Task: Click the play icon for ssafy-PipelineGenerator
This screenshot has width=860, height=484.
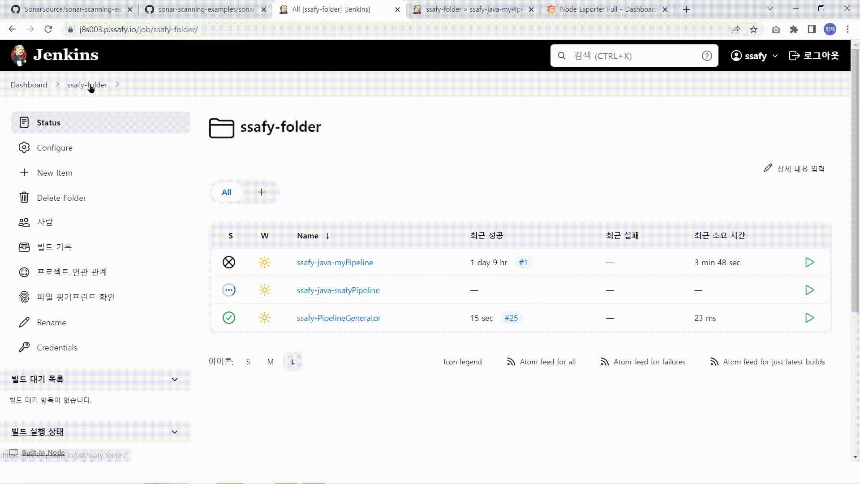Action: click(x=809, y=318)
